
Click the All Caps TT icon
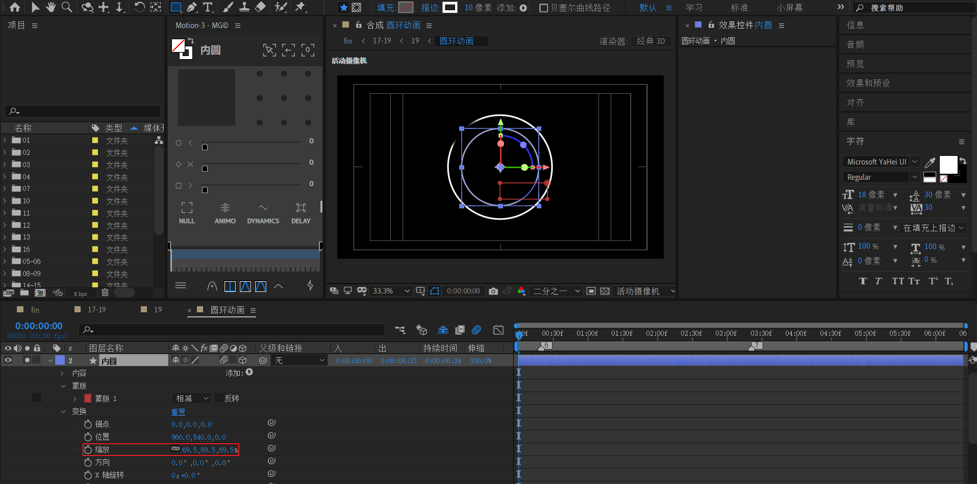898,281
